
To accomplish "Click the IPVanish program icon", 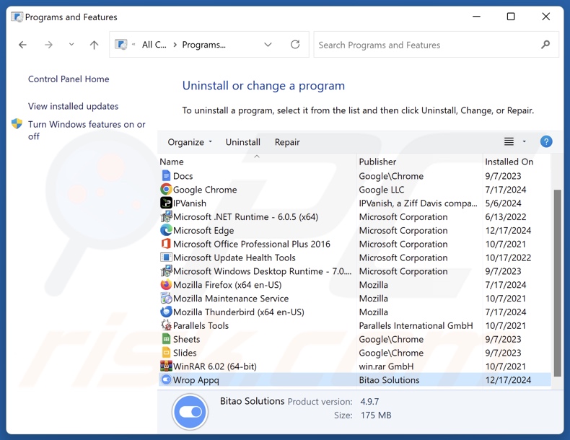I will click(x=166, y=203).
